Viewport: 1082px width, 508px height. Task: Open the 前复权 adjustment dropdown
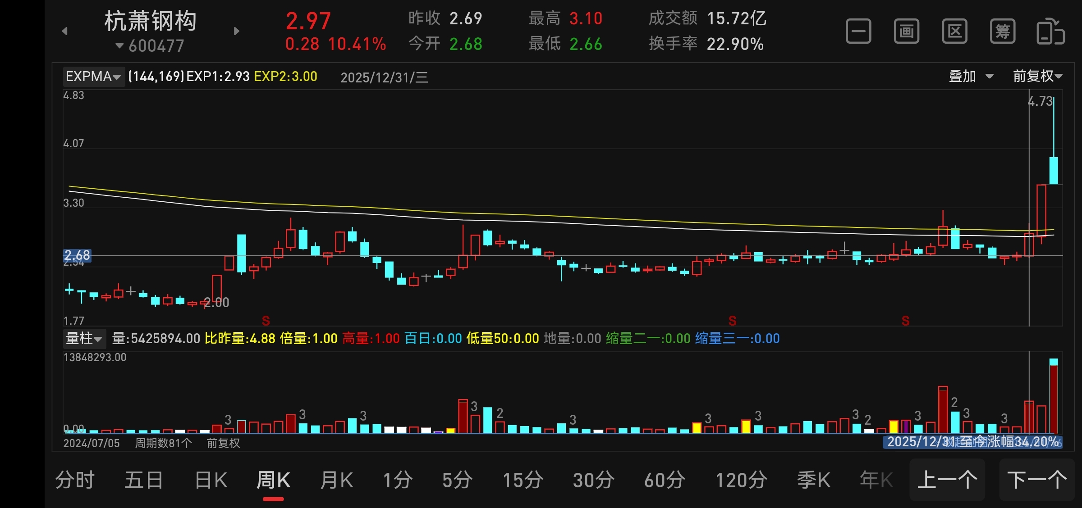click(x=1037, y=77)
